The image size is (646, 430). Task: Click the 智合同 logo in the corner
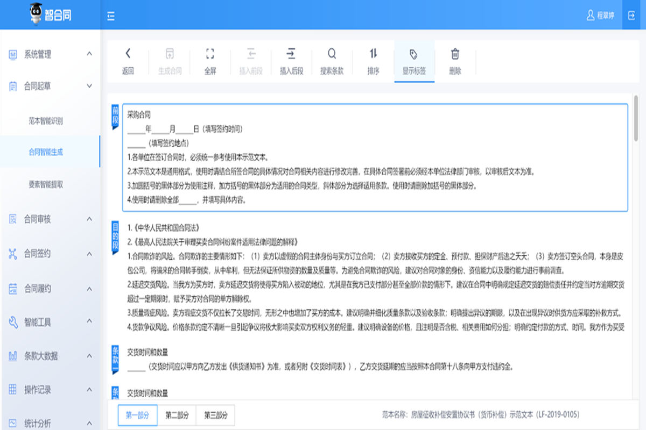48,15
